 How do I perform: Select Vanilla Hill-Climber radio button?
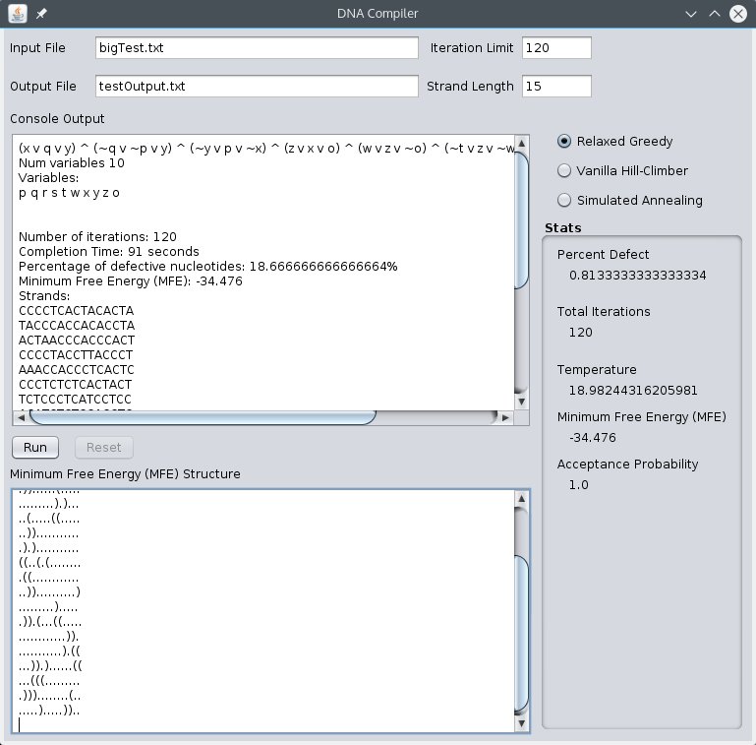coord(564,171)
